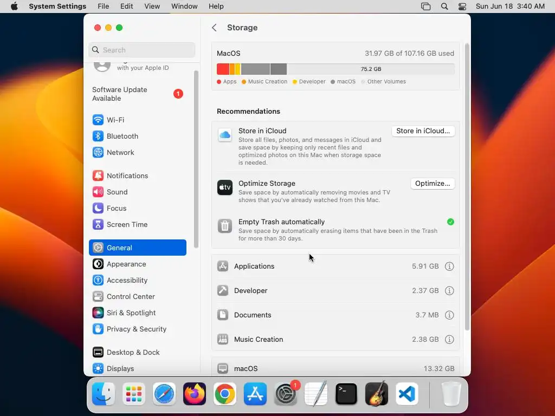Click the sidebar scrollbar
555x416 pixels.
pos(196,159)
